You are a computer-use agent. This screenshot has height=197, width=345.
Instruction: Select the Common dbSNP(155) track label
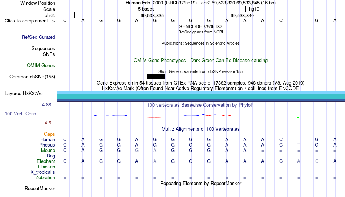click(32, 77)
